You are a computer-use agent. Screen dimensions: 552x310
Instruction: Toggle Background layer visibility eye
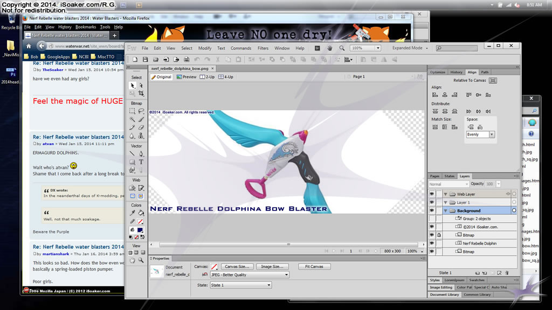pos(432,210)
